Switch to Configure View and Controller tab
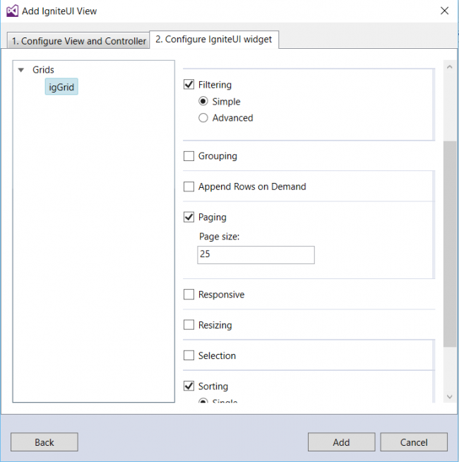 (78, 40)
